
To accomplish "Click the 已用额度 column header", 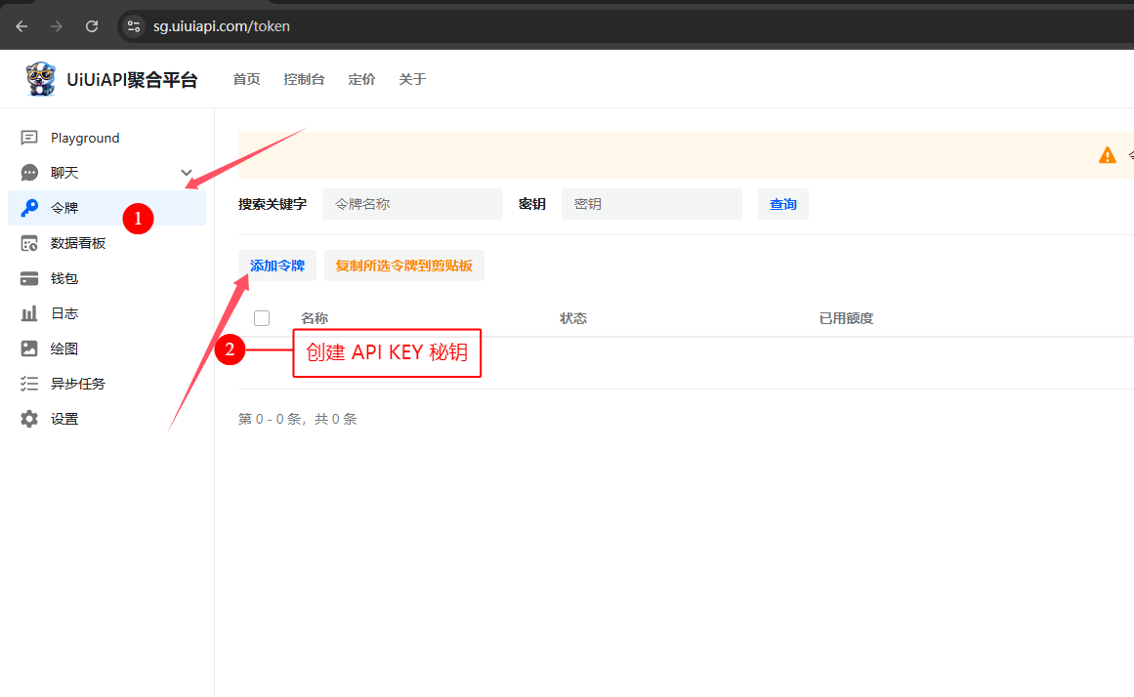I will point(846,318).
